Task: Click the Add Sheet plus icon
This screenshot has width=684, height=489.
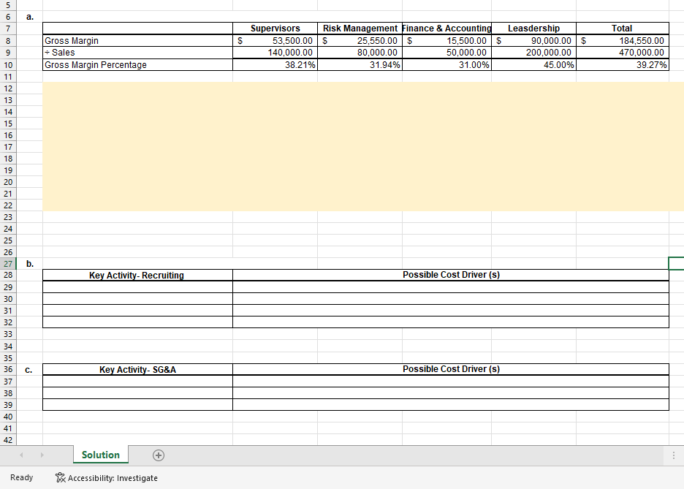Action: [x=158, y=455]
